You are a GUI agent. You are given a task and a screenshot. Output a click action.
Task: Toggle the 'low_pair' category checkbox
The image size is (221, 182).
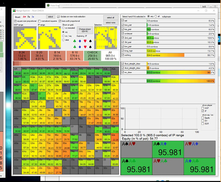click(x=123, y=47)
